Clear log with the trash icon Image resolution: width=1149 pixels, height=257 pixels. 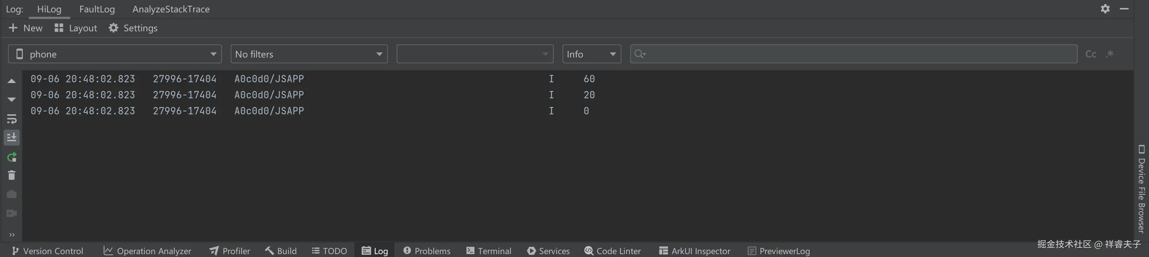click(x=12, y=175)
